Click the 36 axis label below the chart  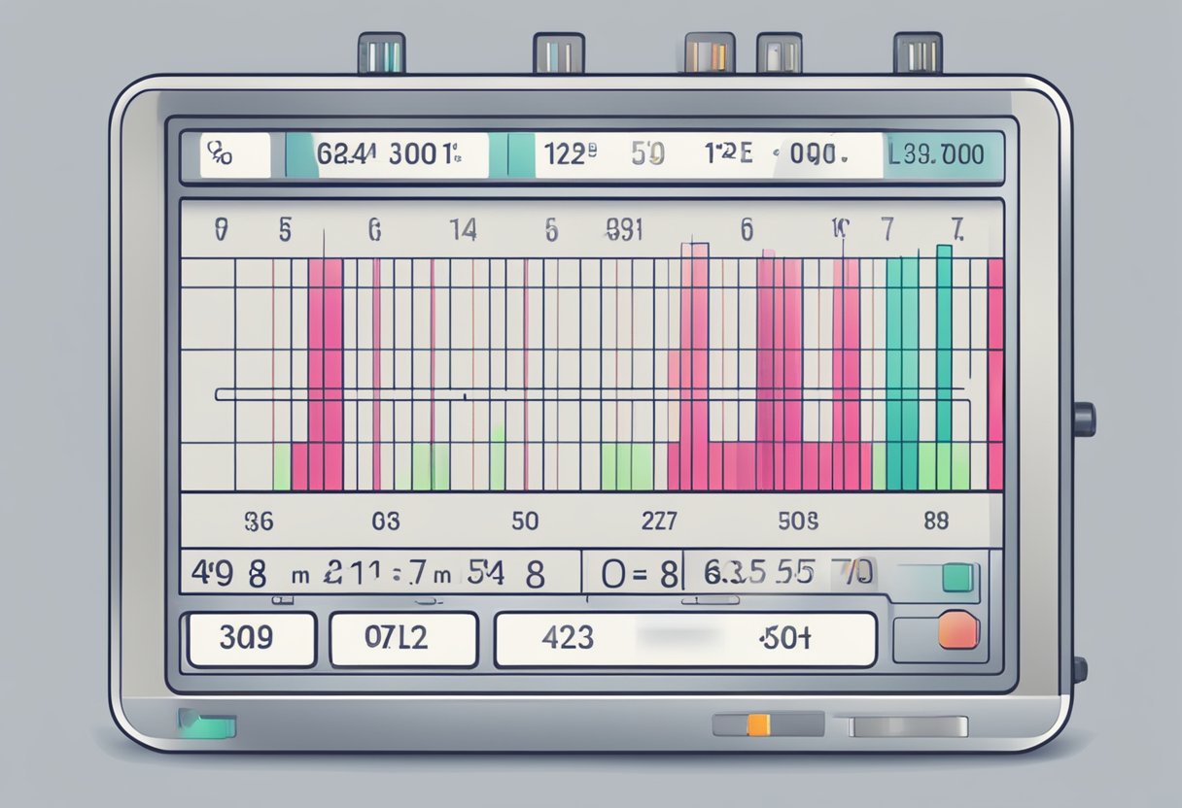259,522
